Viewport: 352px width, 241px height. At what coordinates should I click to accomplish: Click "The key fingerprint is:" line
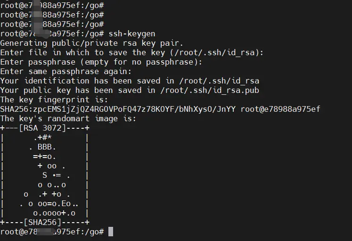click(54, 100)
